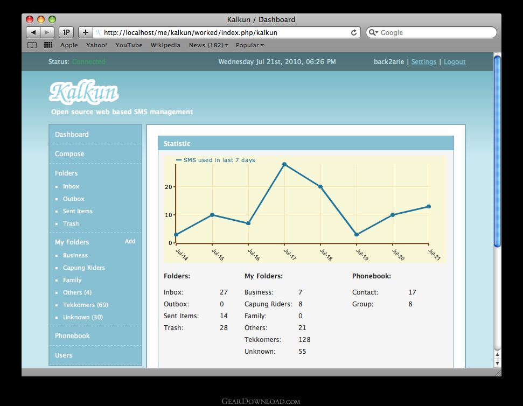Screen dimensions: 523x406
Task: Select the My Folders sidebar heading
Action: [x=72, y=242]
